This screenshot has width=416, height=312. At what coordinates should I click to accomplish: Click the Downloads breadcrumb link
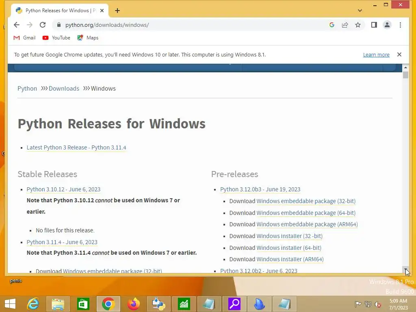tap(64, 88)
